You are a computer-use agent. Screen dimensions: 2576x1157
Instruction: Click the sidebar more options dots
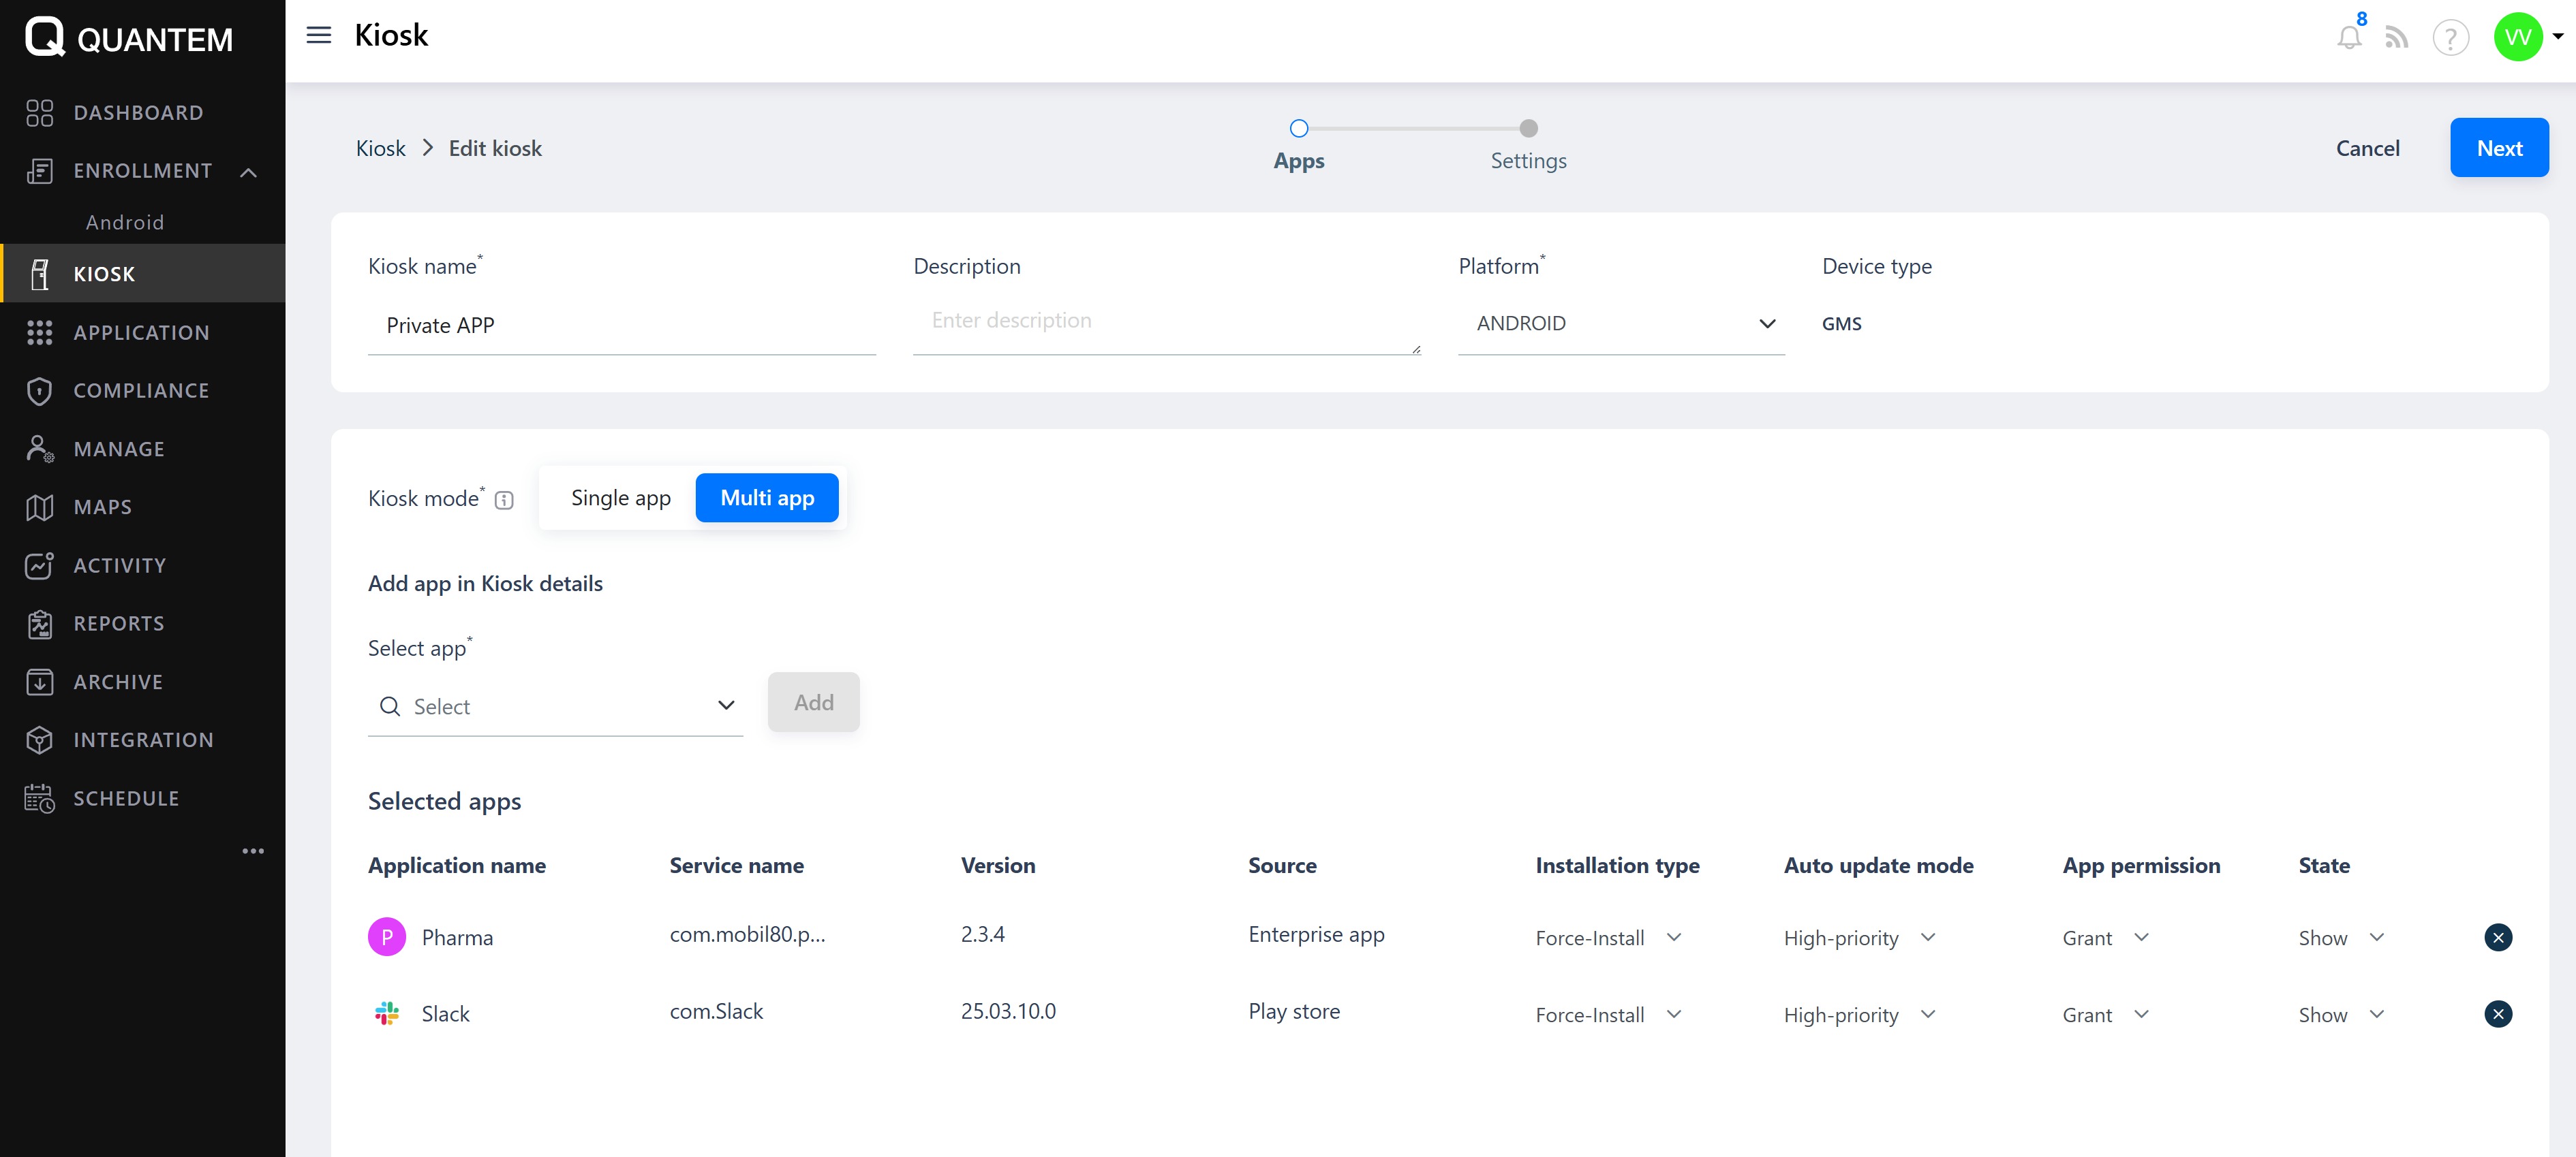tap(253, 851)
